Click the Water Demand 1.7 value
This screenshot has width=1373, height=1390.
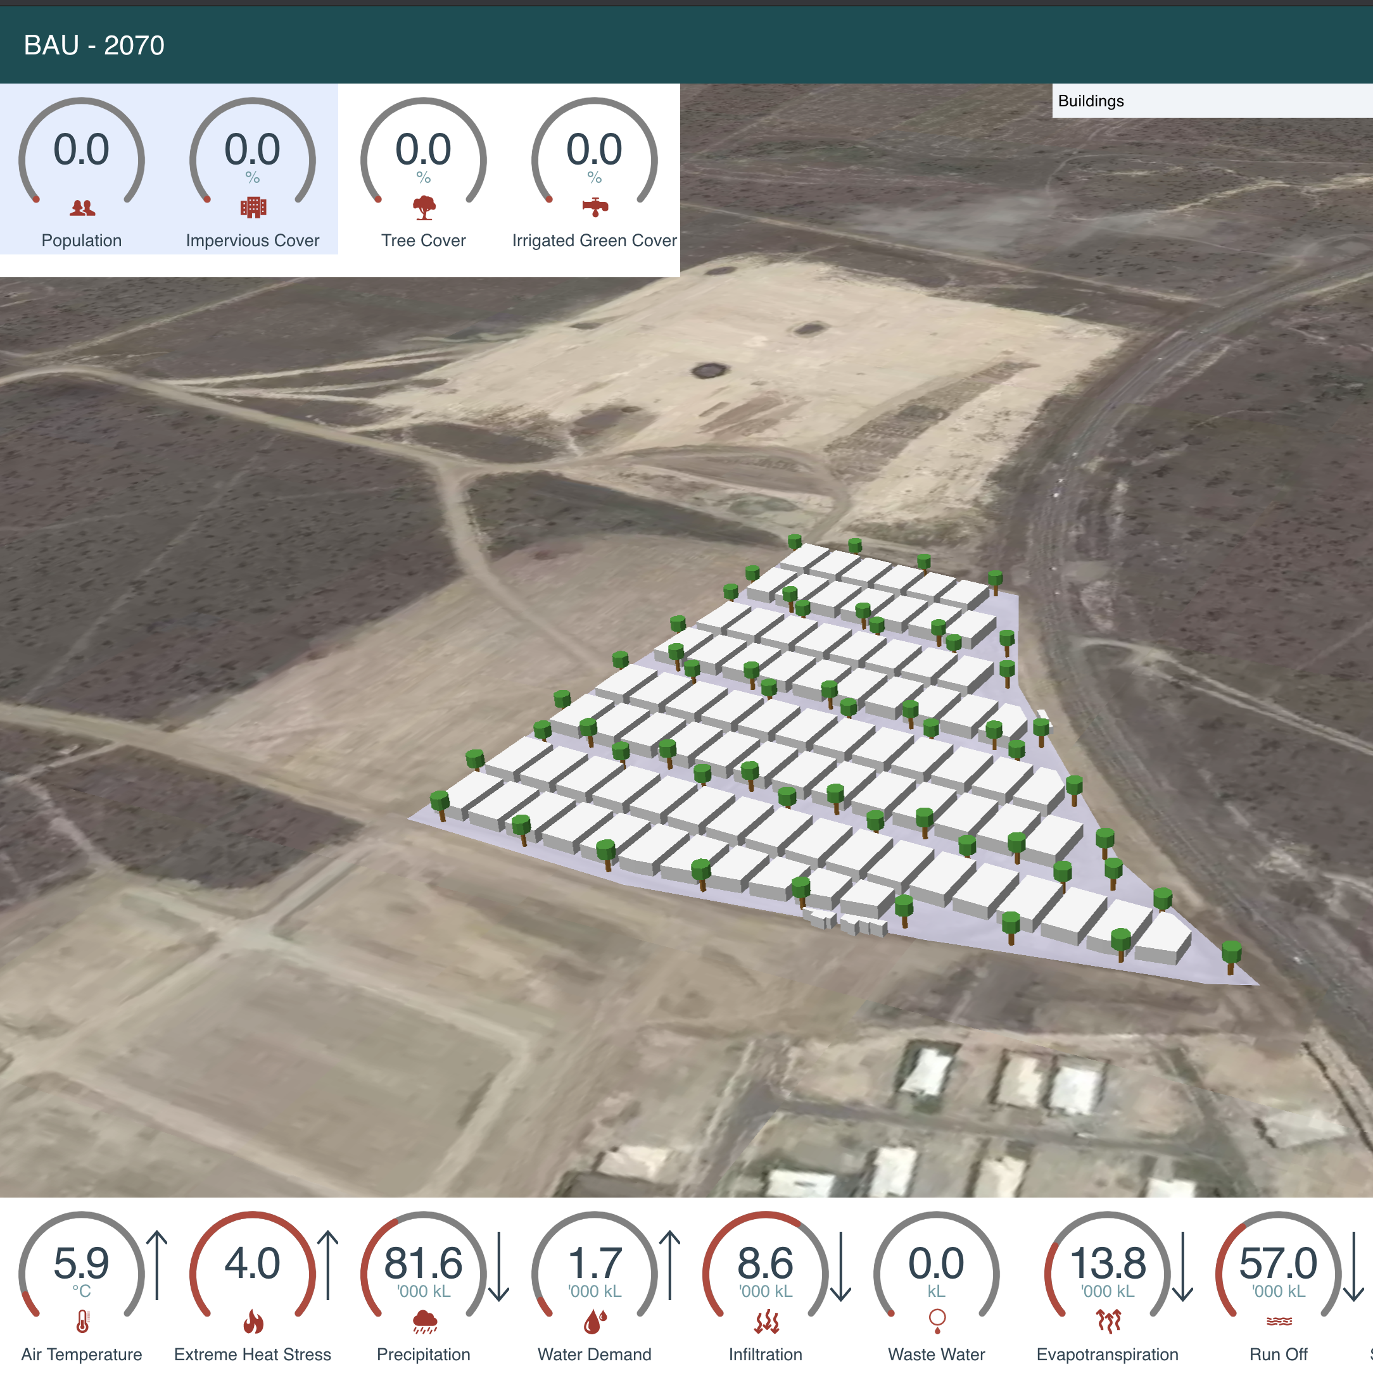595,1263
